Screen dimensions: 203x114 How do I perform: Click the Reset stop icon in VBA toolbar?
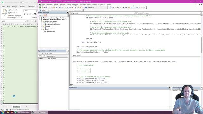pos(70,8)
